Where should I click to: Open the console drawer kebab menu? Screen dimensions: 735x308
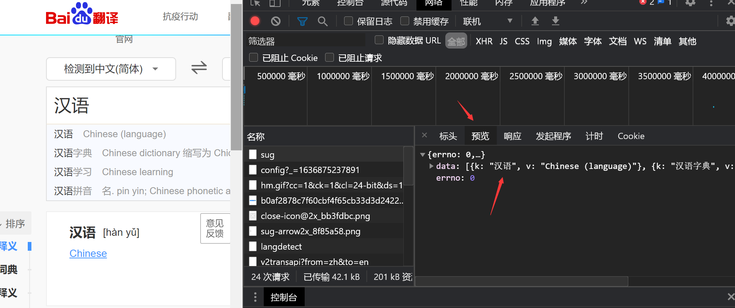click(x=255, y=297)
